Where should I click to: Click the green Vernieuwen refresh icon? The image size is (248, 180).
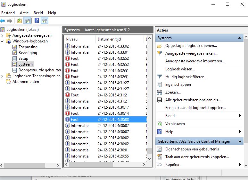(x=160, y=124)
